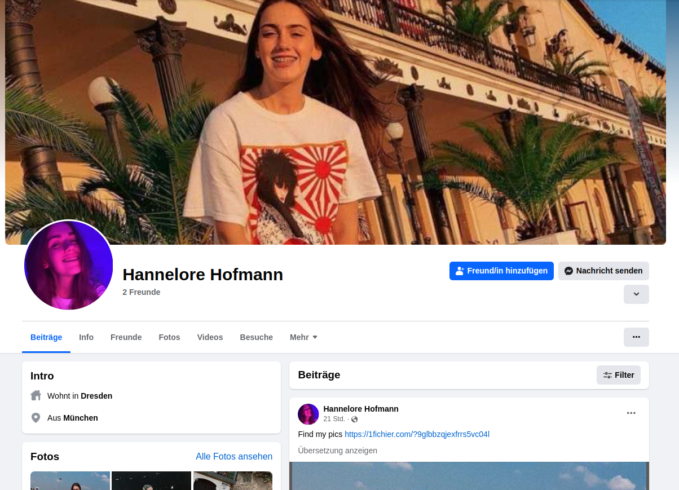Expand the chevron dropdown below Nachricht senden
This screenshot has width=679, height=490.
click(x=636, y=294)
